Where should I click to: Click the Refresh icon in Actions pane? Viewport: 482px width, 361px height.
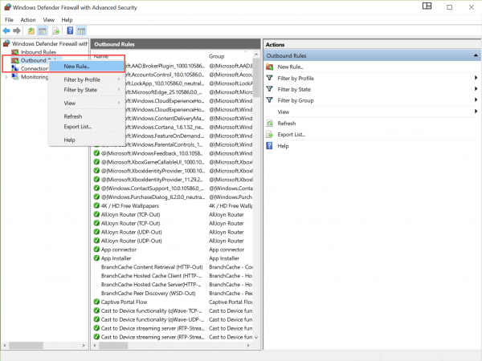click(x=270, y=124)
